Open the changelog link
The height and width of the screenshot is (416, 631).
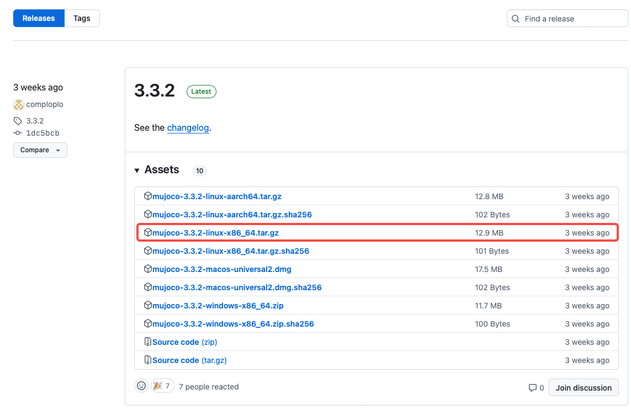tap(188, 127)
